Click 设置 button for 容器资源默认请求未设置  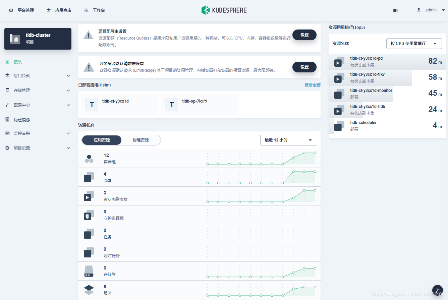click(304, 67)
